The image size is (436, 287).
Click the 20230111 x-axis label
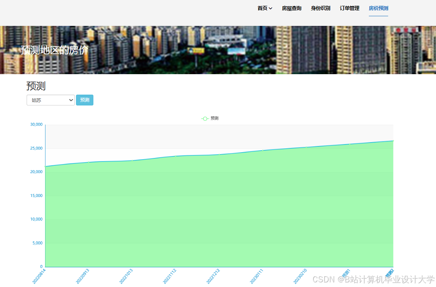[x=256, y=276]
